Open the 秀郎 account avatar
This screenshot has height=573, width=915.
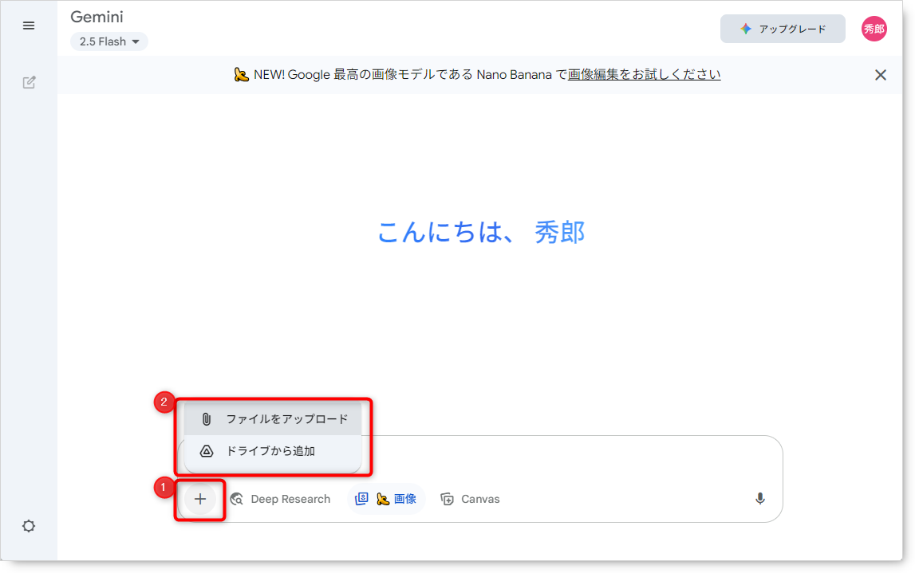(x=874, y=29)
